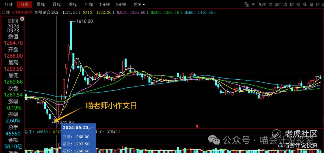Expand the 更多 periods dropdown
This screenshot has width=324, height=153.
(139, 4)
